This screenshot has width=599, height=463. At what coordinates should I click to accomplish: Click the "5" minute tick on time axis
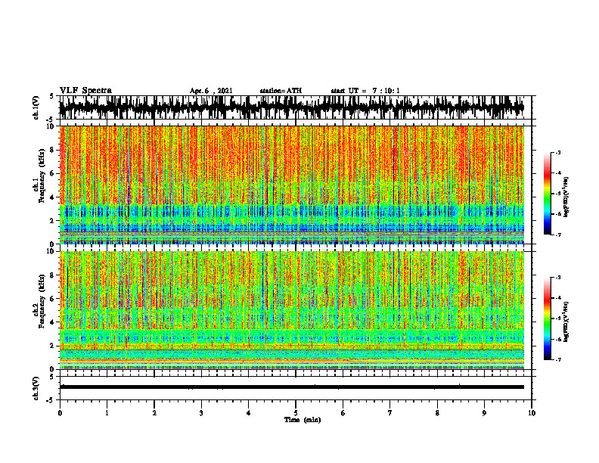click(296, 413)
